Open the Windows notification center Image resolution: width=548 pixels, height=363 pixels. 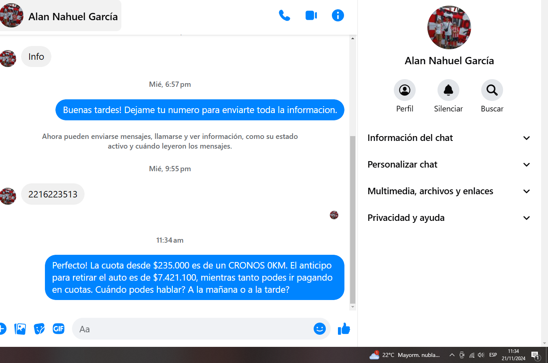535,355
